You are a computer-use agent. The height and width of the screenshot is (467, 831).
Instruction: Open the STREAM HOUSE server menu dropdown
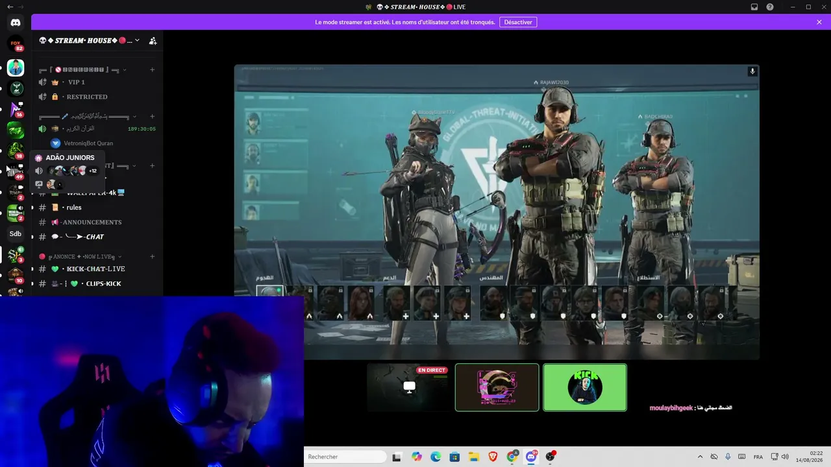tap(137, 40)
